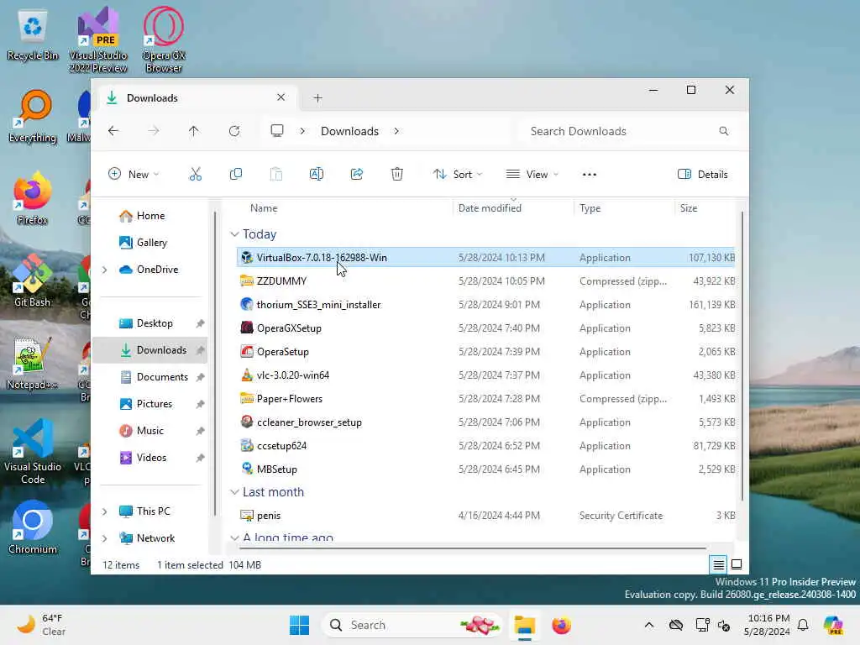Click Windows Start button on taskbar

pos(300,625)
